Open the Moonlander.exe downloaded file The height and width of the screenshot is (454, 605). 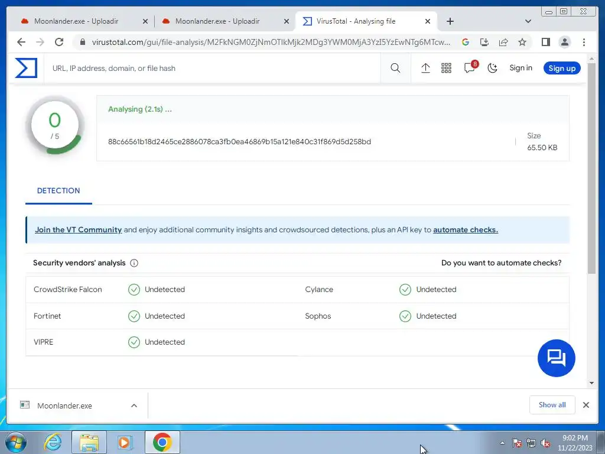pos(64,406)
